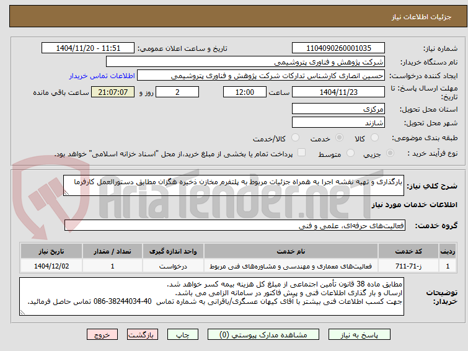
Task: Click the deadline date field 1404/11/23
Action: [x=338, y=92]
